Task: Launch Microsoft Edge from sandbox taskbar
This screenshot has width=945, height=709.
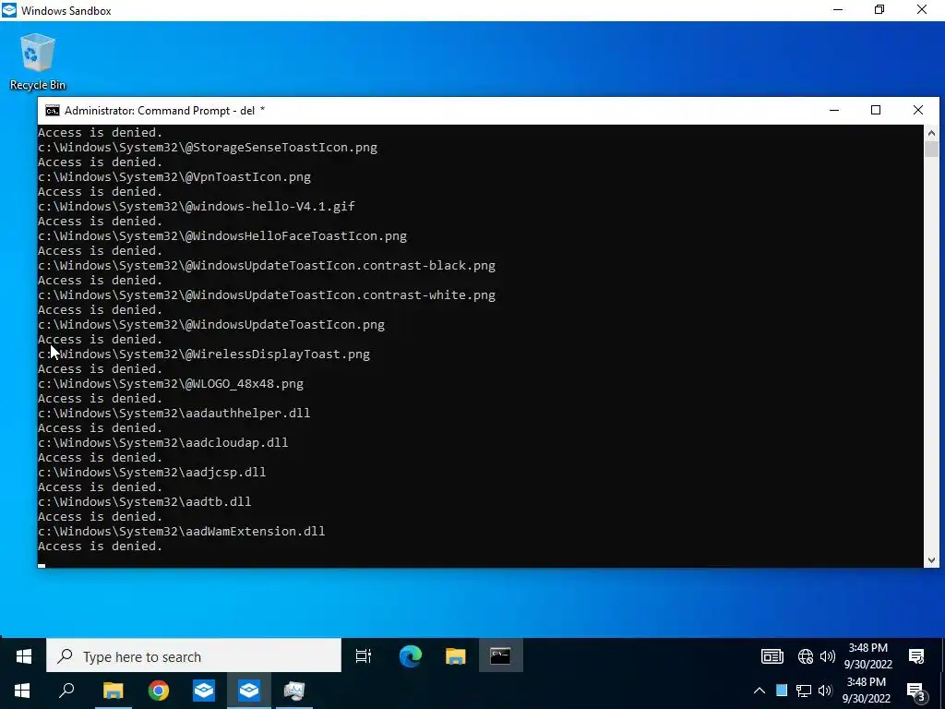Action: [x=411, y=656]
